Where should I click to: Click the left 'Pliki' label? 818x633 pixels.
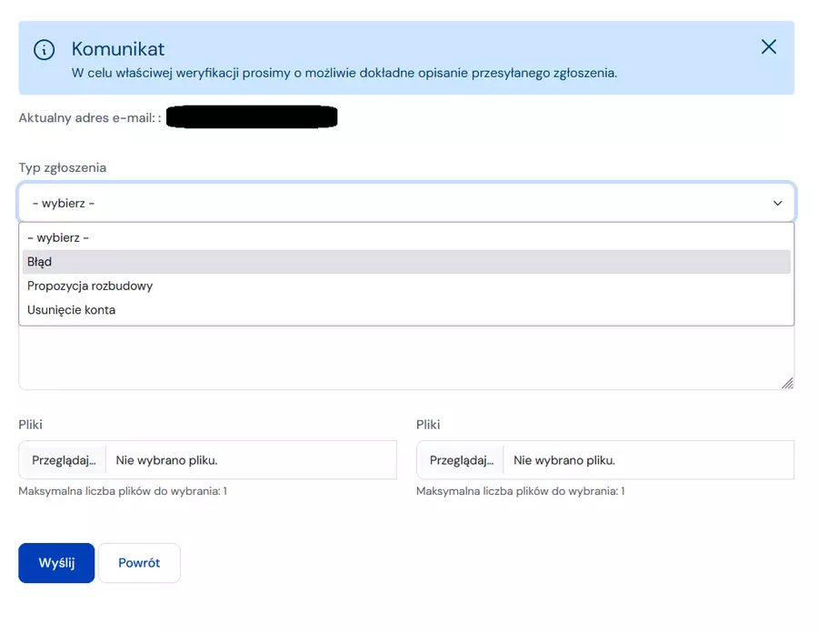[x=31, y=425]
